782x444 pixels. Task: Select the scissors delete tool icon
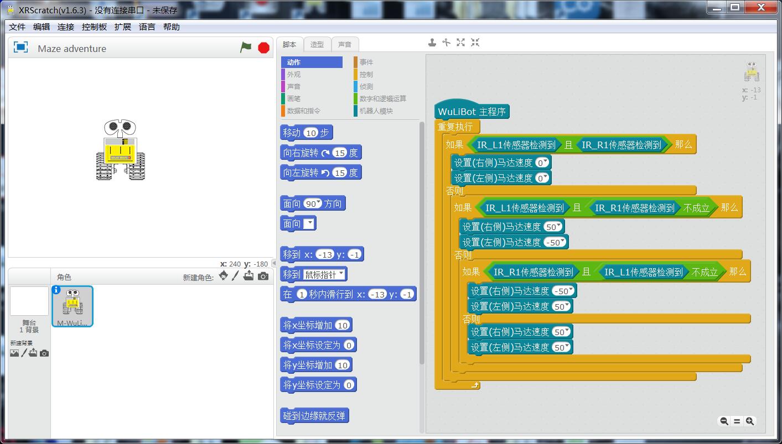coord(446,43)
